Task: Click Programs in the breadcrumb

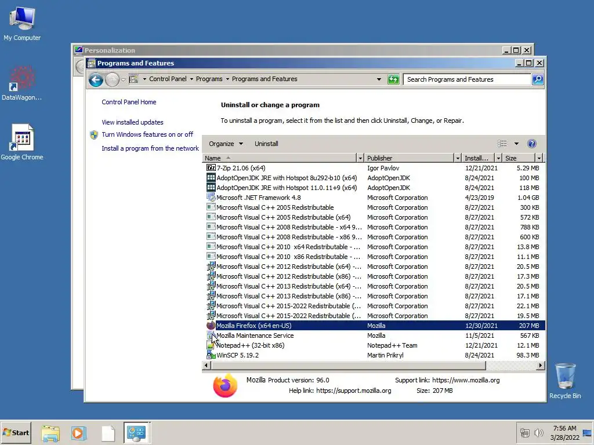Action: click(209, 79)
